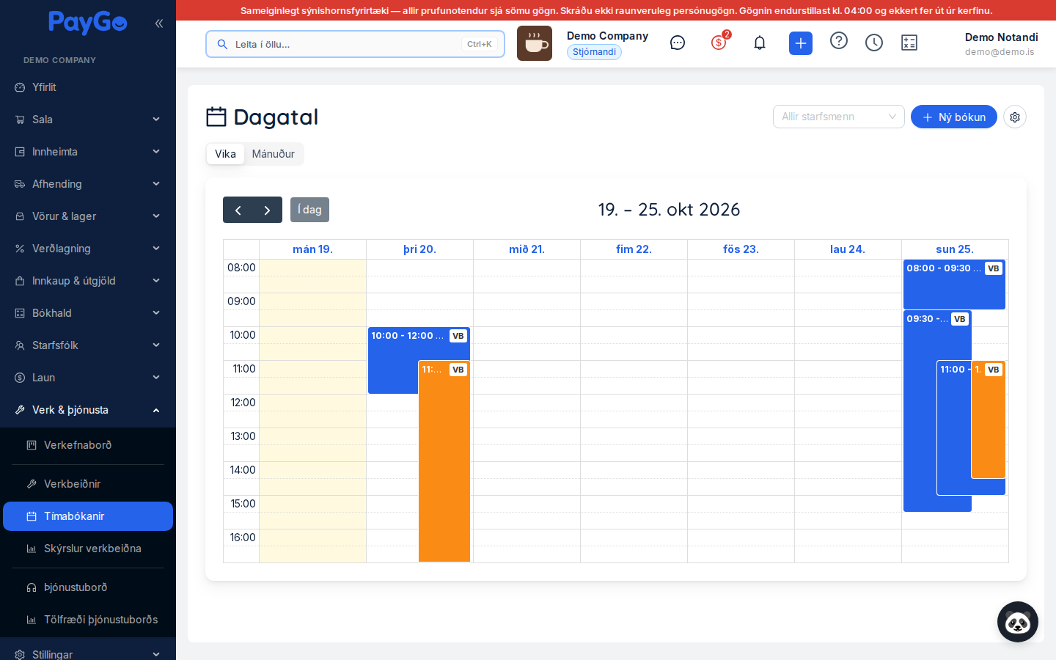Click the Ný bókun button
This screenshot has height=660, width=1056.
click(953, 117)
